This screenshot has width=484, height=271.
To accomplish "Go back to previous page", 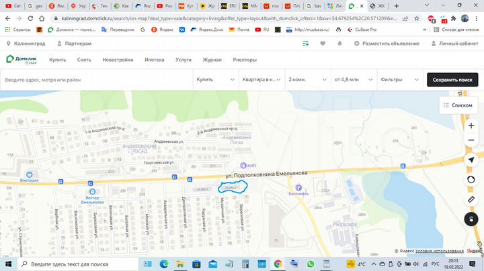I will pyautogui.click(x=7, y=19).
